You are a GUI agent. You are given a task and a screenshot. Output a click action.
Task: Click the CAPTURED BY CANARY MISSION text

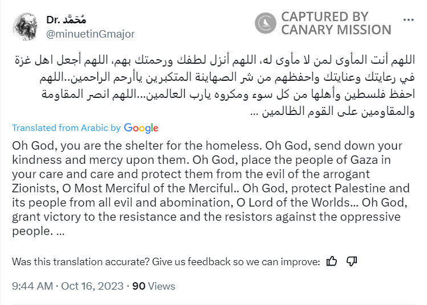coord(336,23)
